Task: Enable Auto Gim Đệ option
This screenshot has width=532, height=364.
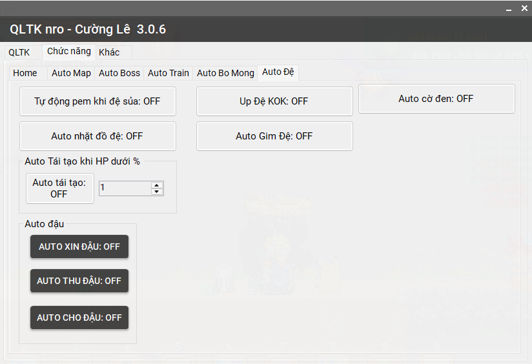Action: [274, 136]
